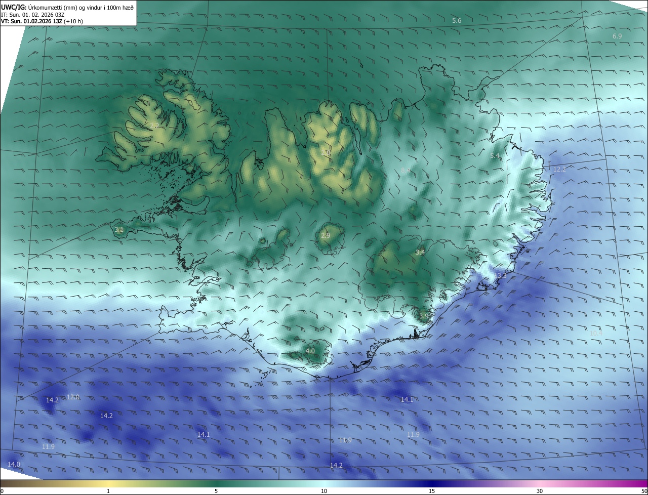This screenshot has width=648, height=495.
Task: Click the 5.4 value label
Action: [495, 155]
